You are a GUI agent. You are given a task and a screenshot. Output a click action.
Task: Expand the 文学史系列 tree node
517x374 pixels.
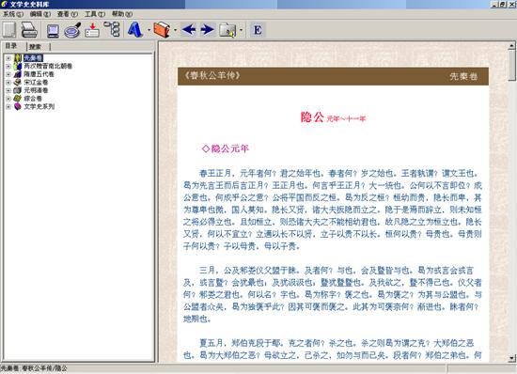tap(8, 107)
